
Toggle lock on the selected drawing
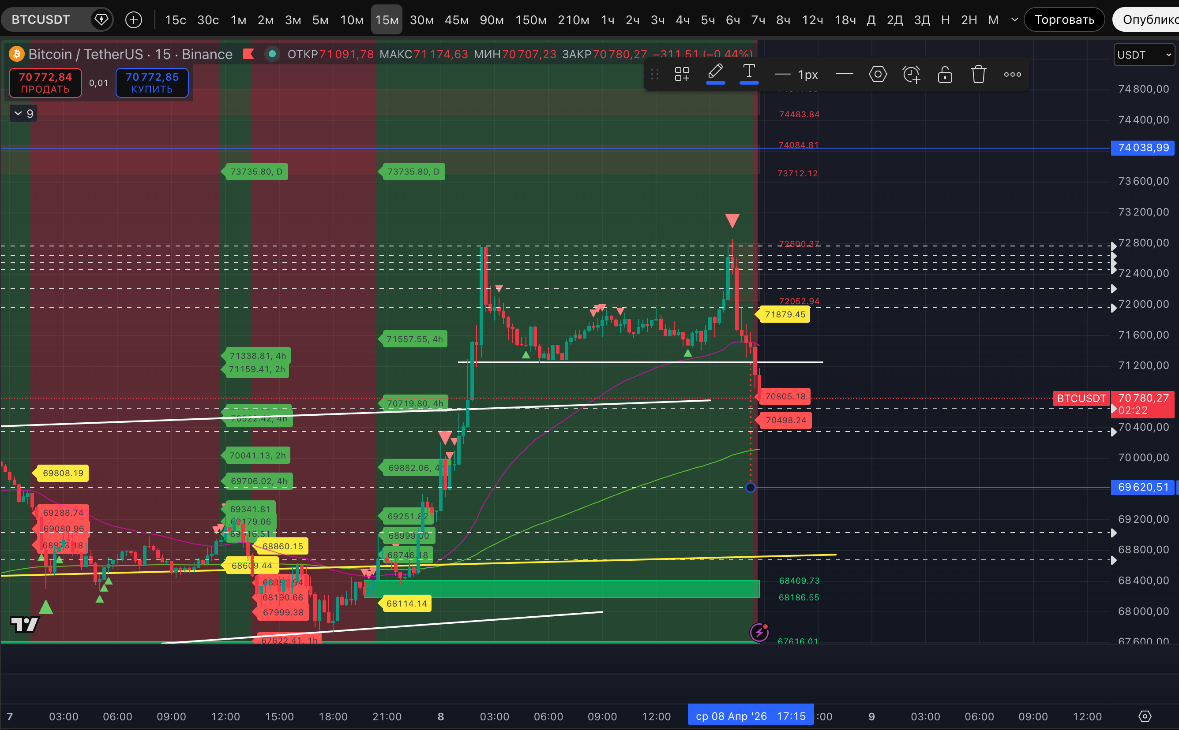945,74
